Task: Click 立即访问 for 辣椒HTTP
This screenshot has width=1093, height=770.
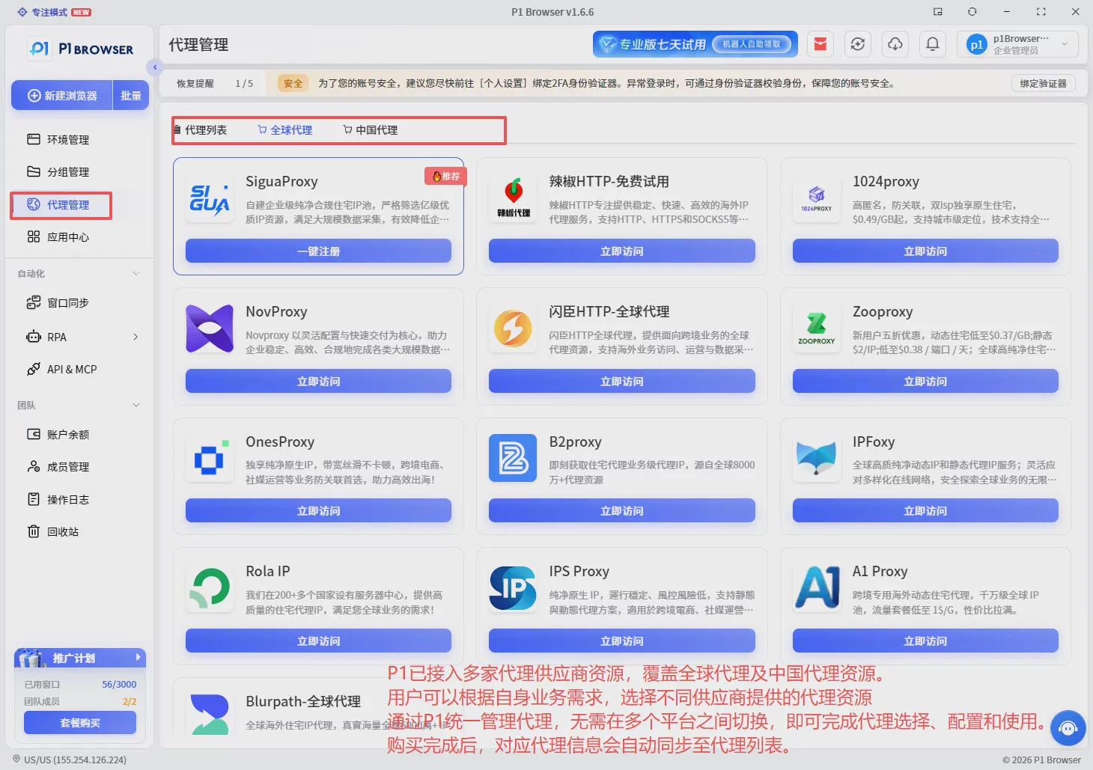Action: 621,251
